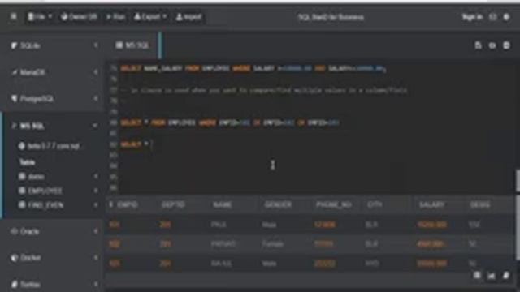Screen dimensions: 520x292
Task: Click the MariaDB icon in sidebar
Action: pyautogui.click(x=15, y=72)
